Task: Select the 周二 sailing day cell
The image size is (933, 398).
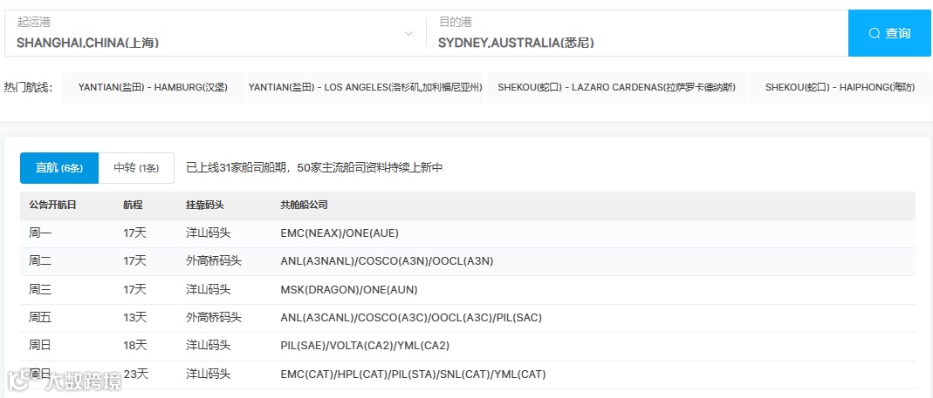Action: [x=40, y=260]
